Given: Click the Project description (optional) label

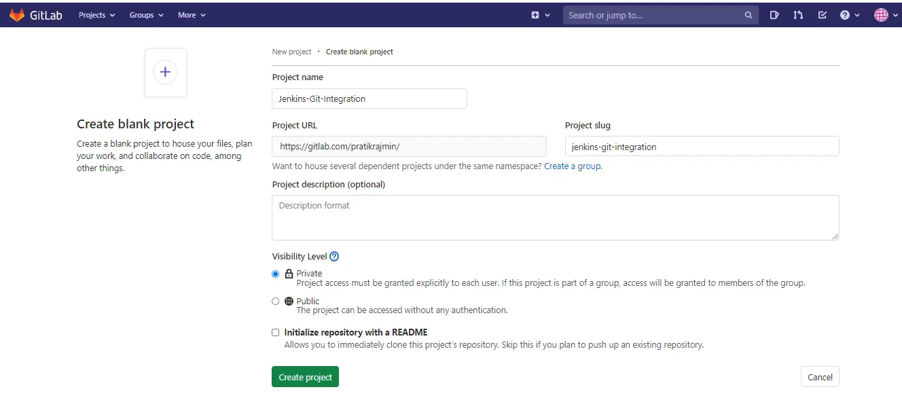Looking at the screenshot, I should (x=329, y=185).
